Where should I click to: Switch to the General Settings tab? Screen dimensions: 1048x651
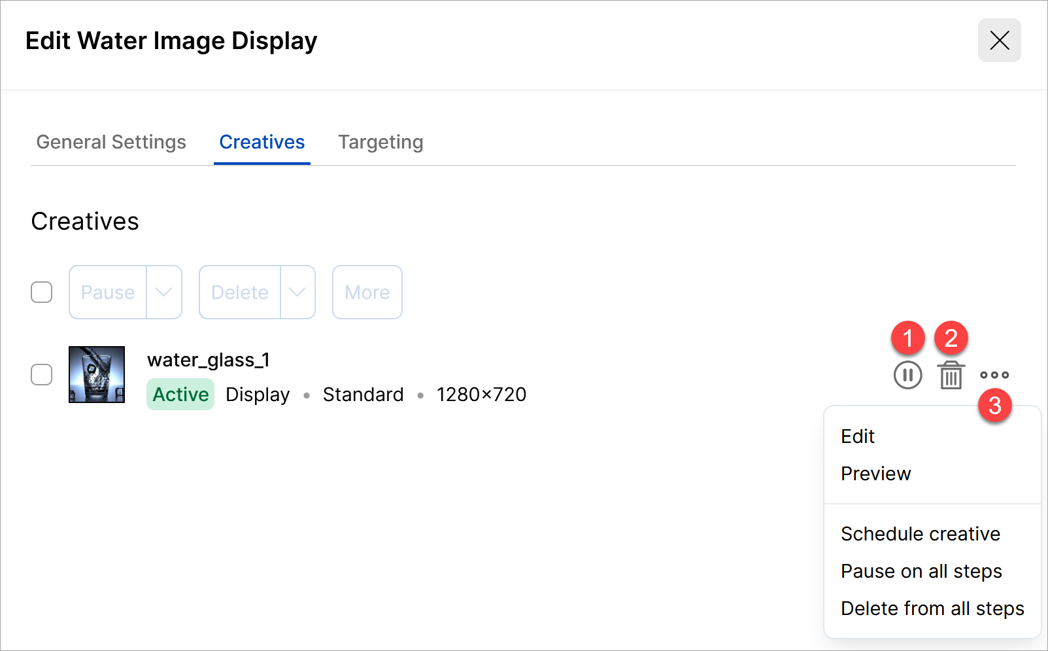(x=111, y=142)
